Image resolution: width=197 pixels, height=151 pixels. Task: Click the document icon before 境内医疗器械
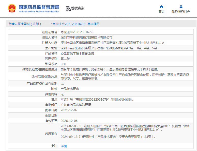pos(10,24)
